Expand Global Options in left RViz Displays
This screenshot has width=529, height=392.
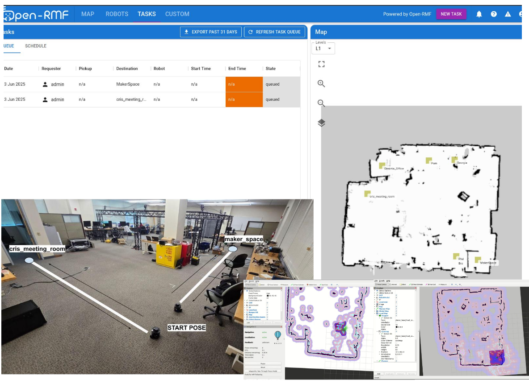245,291
